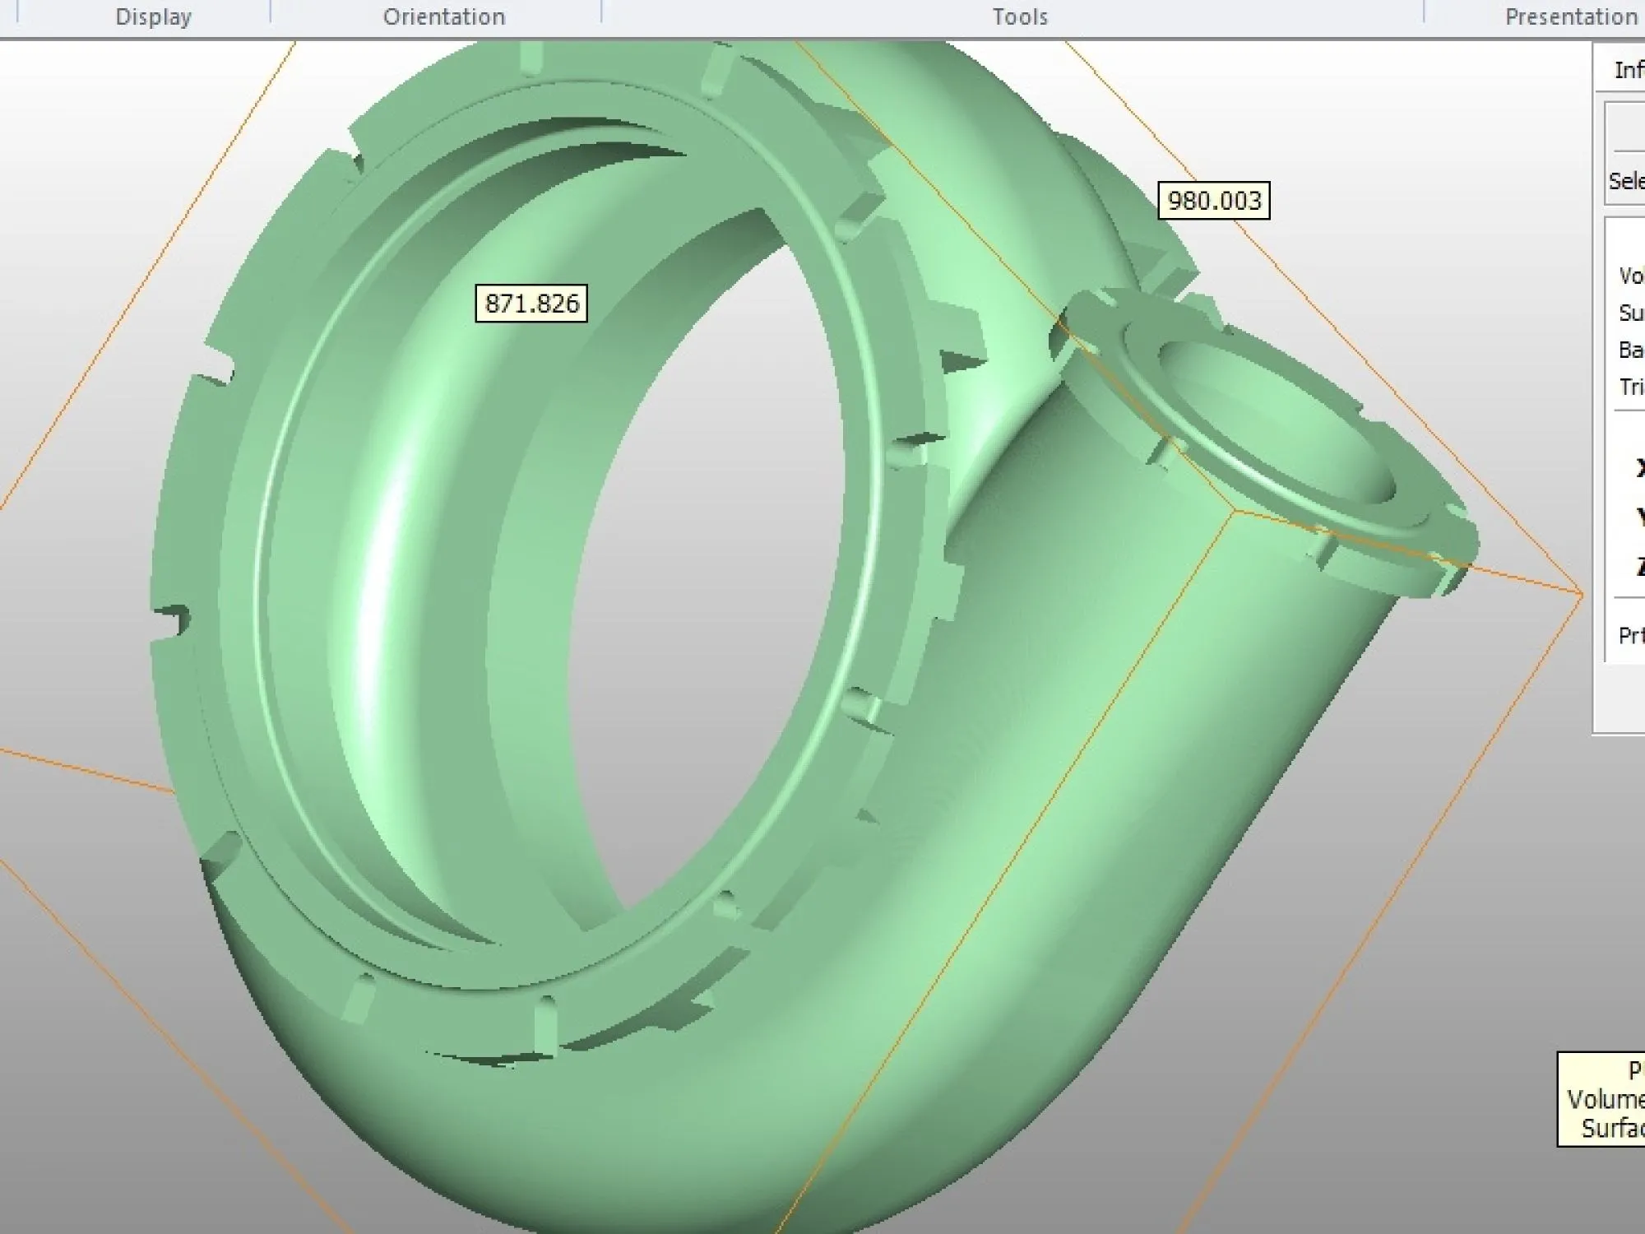
Task: Click the Vo (volume) row in info panel
Action: coord(1631,276)
